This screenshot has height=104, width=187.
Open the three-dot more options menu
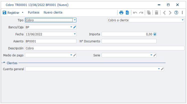(182, 13)
